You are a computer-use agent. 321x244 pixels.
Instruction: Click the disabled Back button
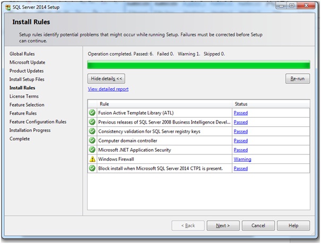188,225
